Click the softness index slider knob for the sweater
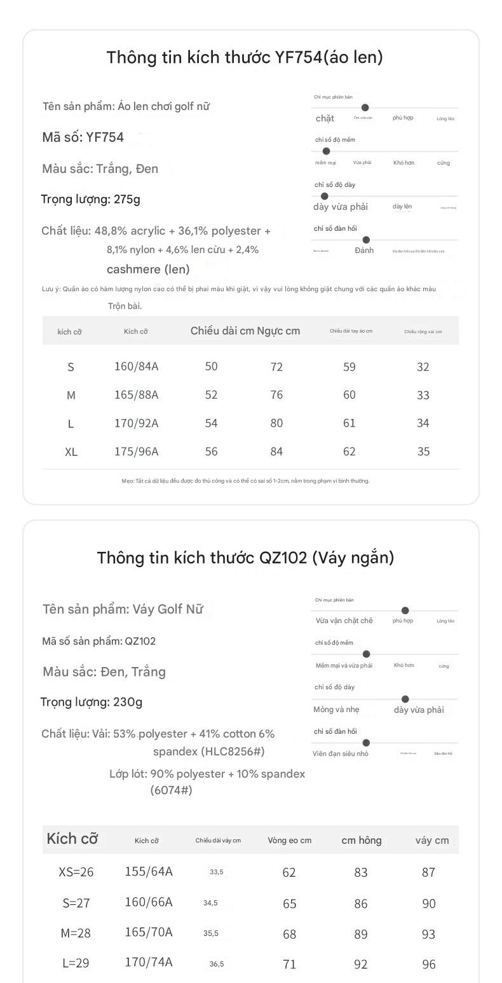This screenshot has height=983, width=502. click(x=326, y=151)
